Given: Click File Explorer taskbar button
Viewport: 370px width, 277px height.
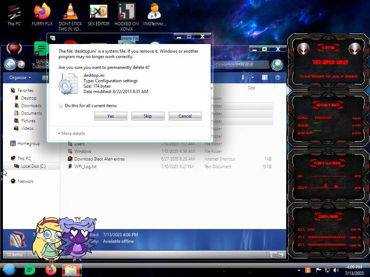Looking at the screenshot, I should [72, 270].
